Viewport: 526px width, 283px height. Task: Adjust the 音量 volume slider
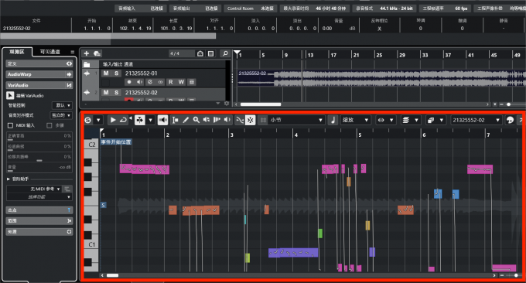point(39,167)
